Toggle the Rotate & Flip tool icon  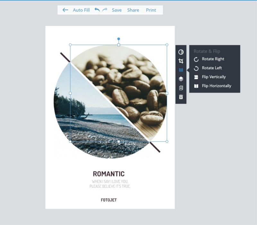click(x=181, y=70)
